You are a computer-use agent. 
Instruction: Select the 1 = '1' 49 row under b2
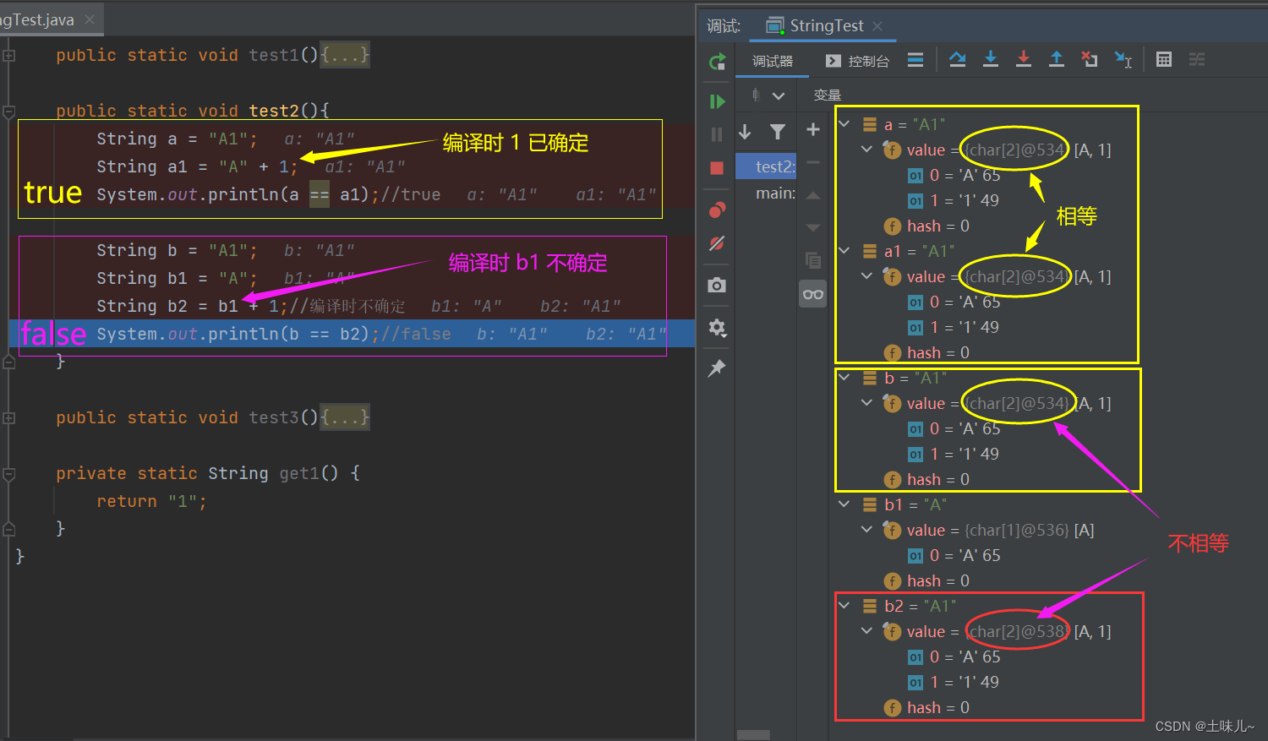pos(953,682)
